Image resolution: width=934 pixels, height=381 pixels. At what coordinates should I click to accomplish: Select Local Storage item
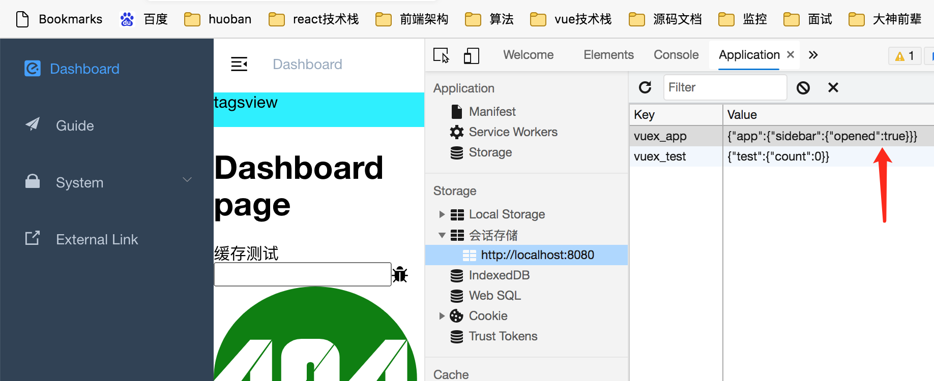pyautogui.click(x=507, y=214)
